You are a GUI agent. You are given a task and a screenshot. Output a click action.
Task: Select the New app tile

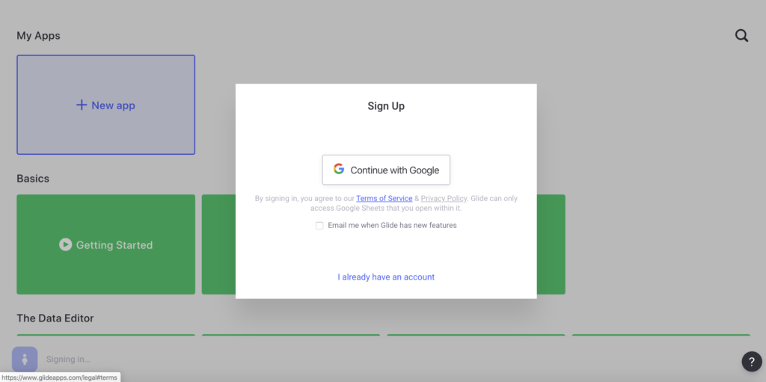click(x=106, y=105)
